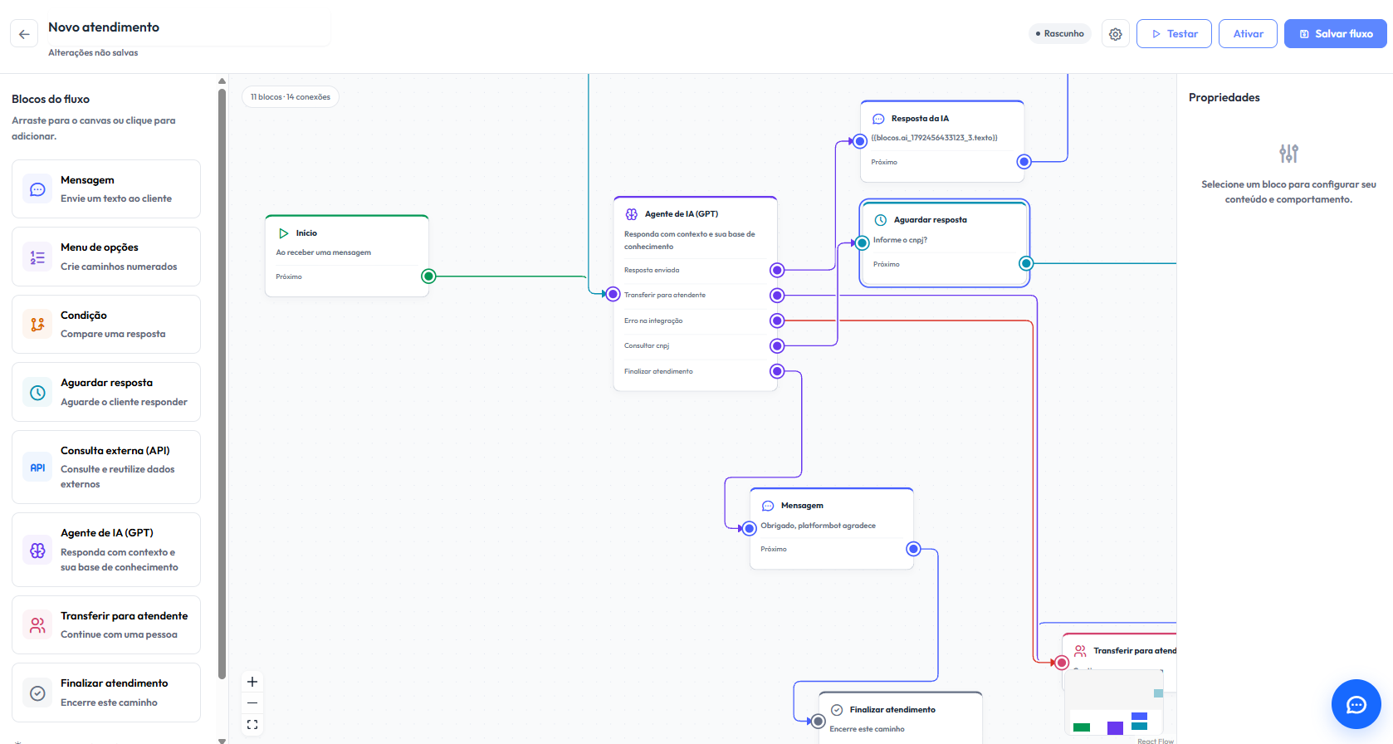This screenshot has height=744, width=1393.
Task: Go back using the arrow button
Action: click(24, 34)
